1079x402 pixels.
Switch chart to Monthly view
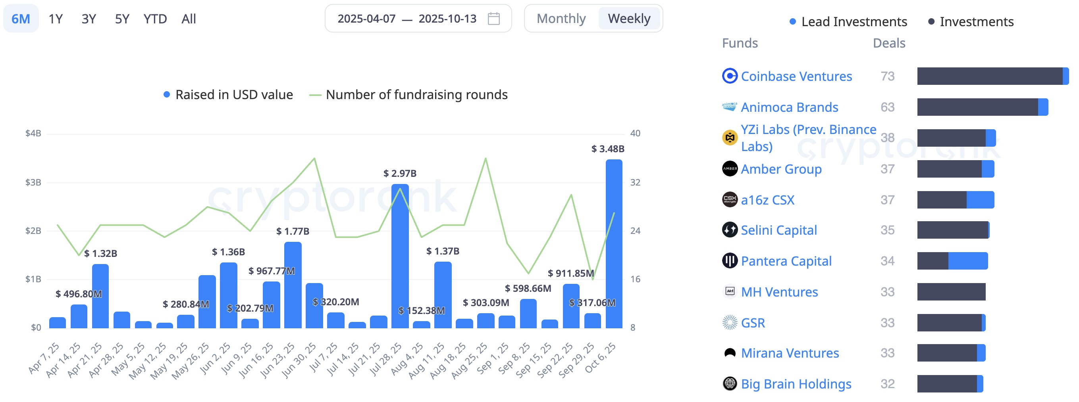(x=561, y=19)
